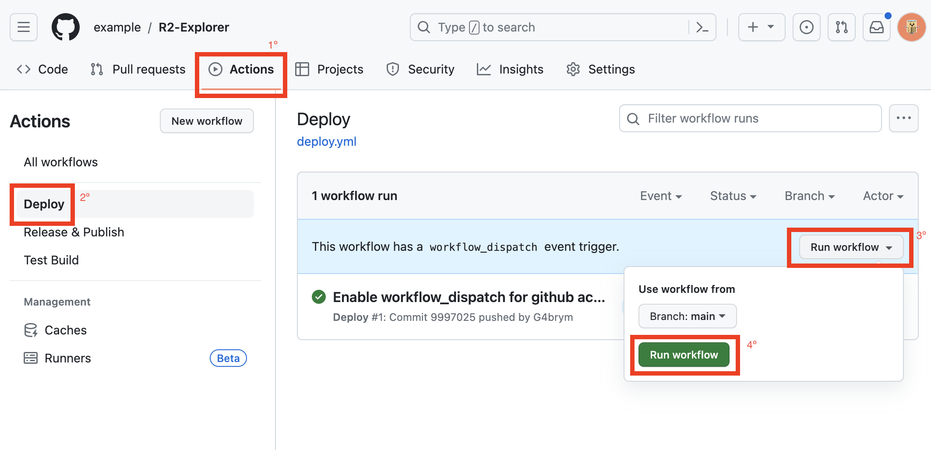The image size is (931, 450).
Task: Click the Beta badge next to Runners
Action: pyautogui.click(x=228, y=358)
